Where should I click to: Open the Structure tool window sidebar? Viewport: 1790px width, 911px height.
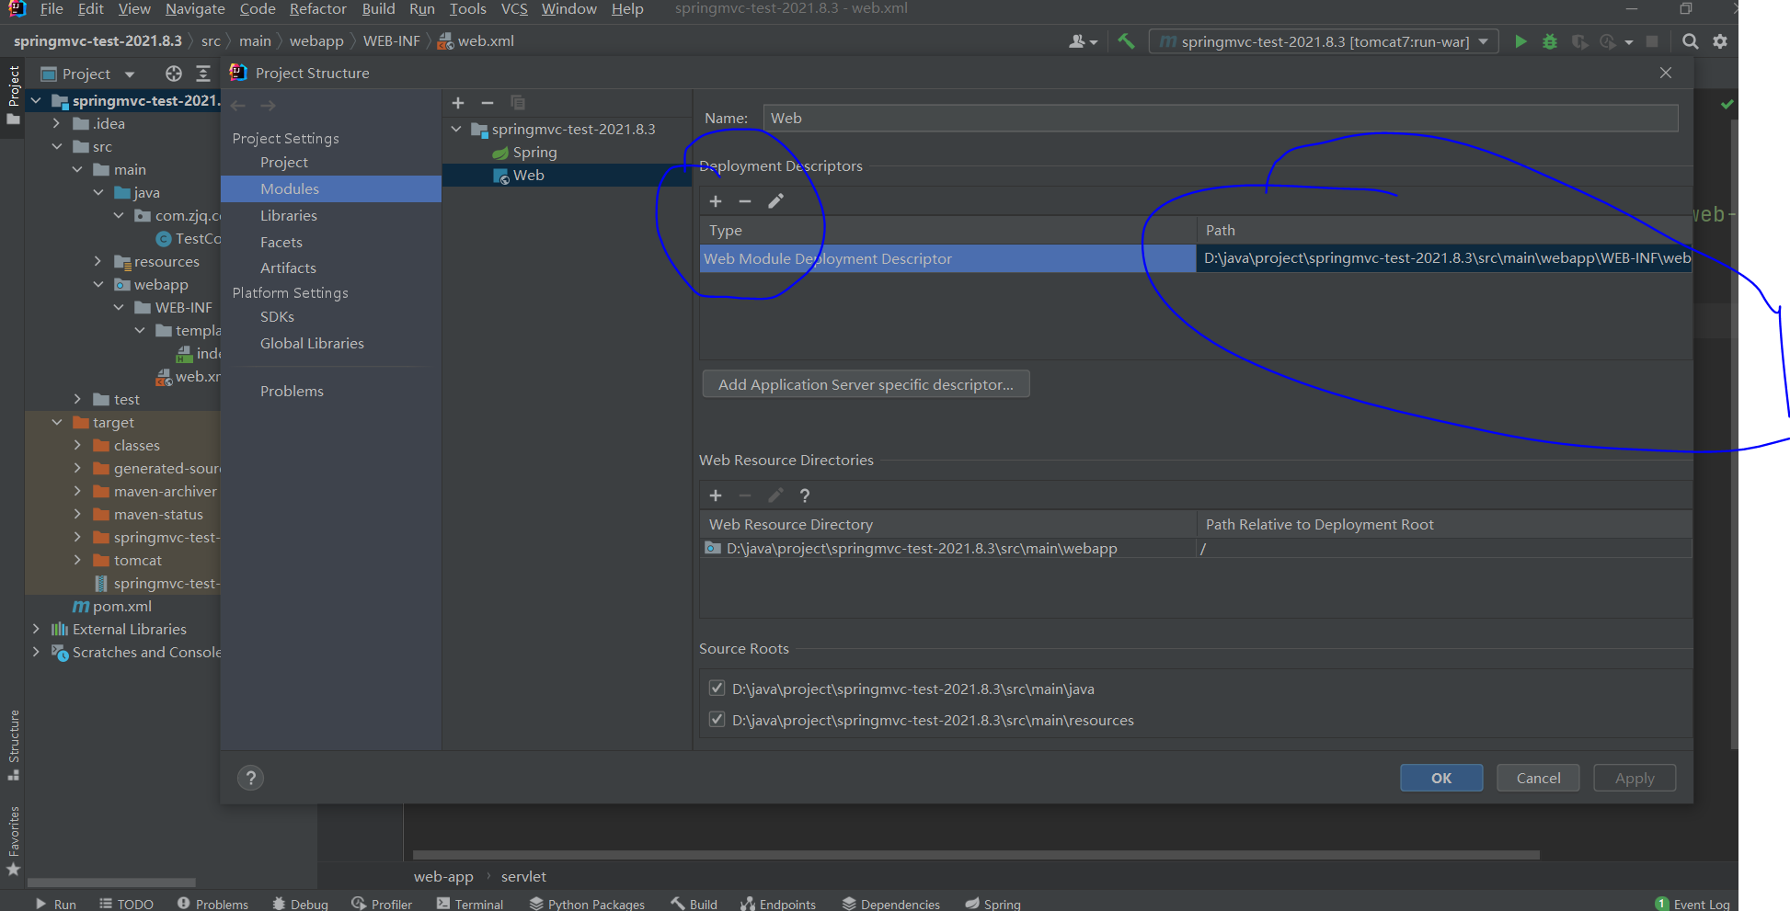pyautogui.click(x=13, y=745)
